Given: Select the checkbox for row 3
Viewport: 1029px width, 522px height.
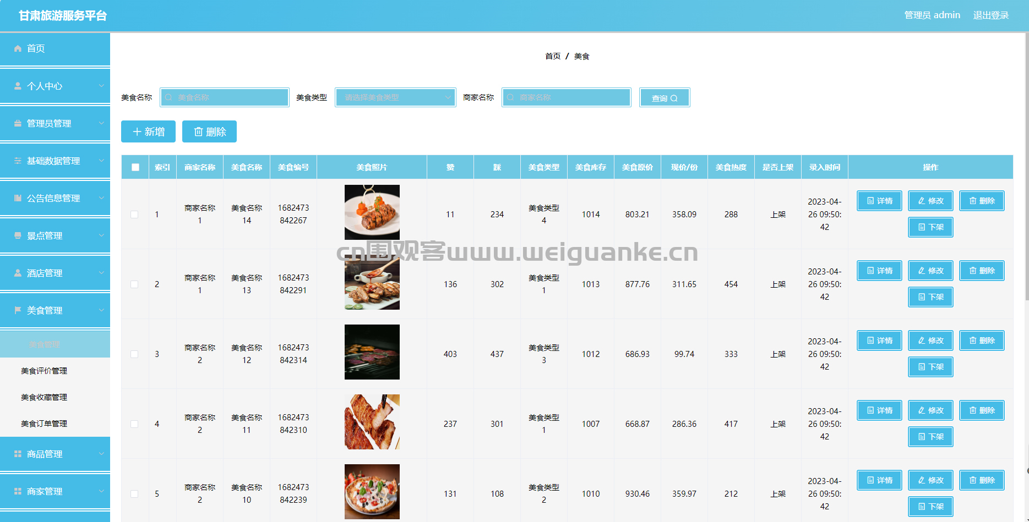Looking at the screenshot, I should 134,354.
